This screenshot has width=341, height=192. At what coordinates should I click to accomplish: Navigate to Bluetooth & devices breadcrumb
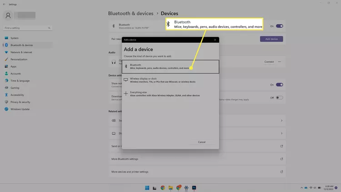click(130, 13)
